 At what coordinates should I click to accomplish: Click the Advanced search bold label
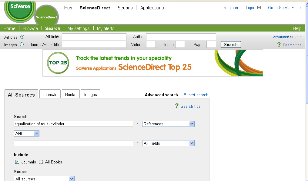point(161,95)
